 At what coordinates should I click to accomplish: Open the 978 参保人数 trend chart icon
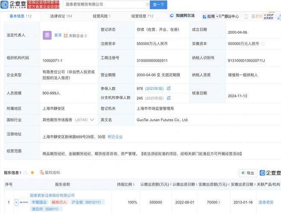click(169, 89)
